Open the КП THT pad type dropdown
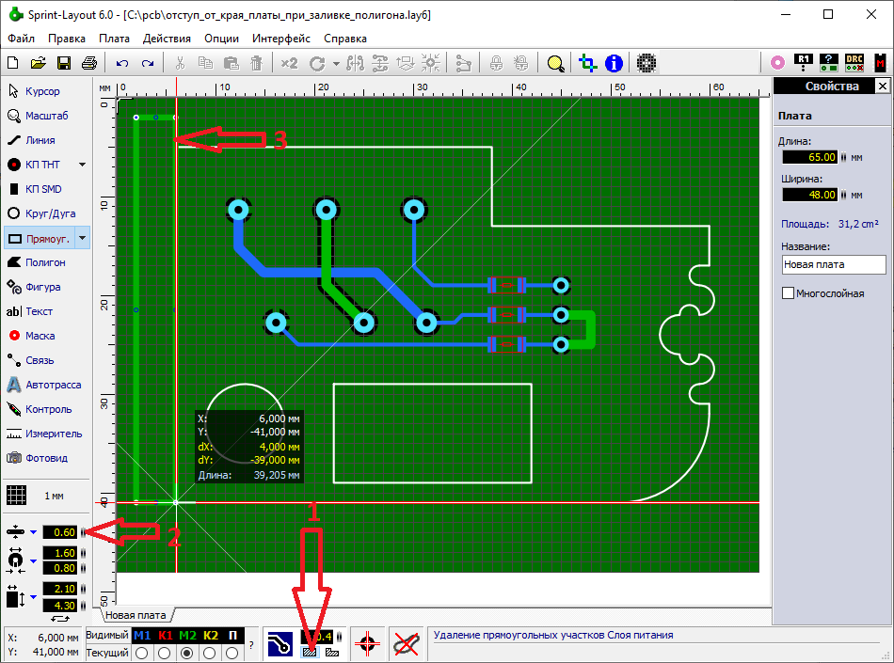 pos(82,165)
